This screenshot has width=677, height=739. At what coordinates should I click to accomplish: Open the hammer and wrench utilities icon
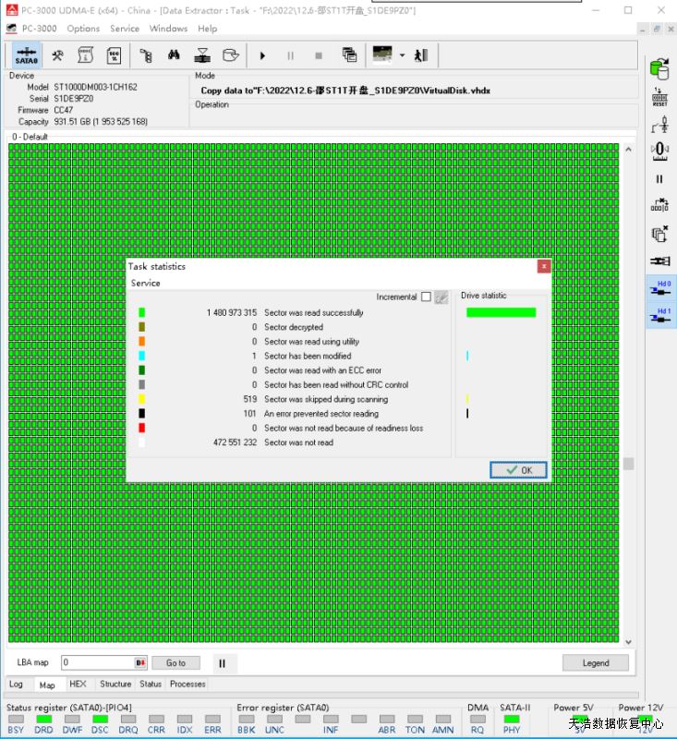coord(57,55)
